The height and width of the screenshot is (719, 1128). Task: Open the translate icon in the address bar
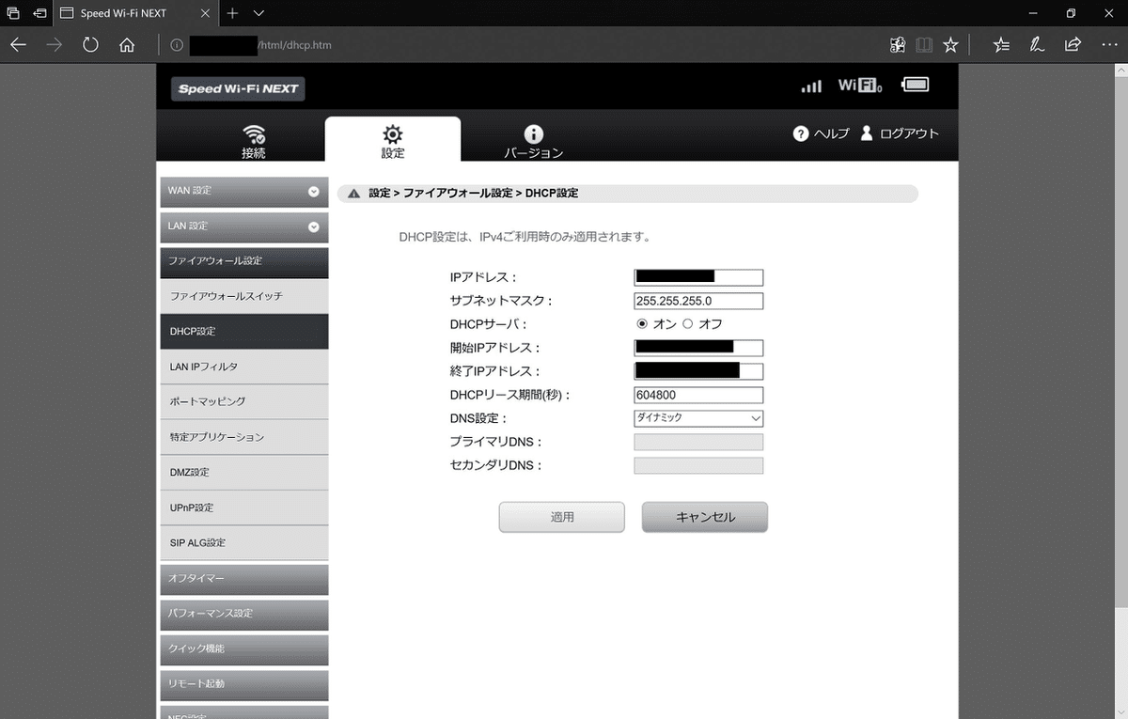click(x=898, y=45)
